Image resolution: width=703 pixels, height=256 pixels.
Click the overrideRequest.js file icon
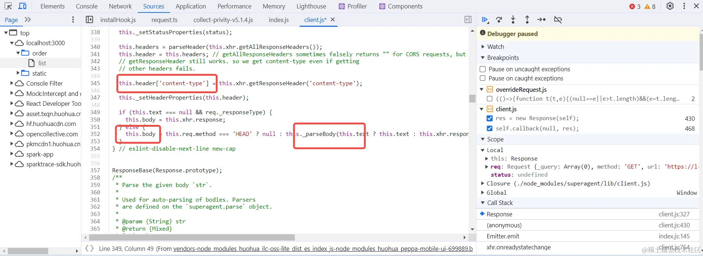(490, 89)
